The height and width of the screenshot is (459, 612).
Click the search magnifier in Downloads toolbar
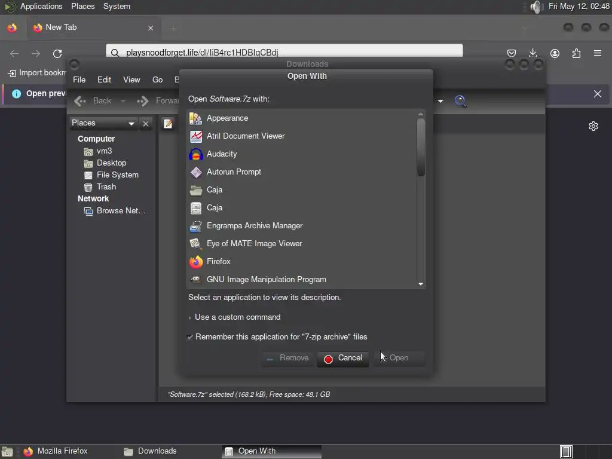point(461,101)
